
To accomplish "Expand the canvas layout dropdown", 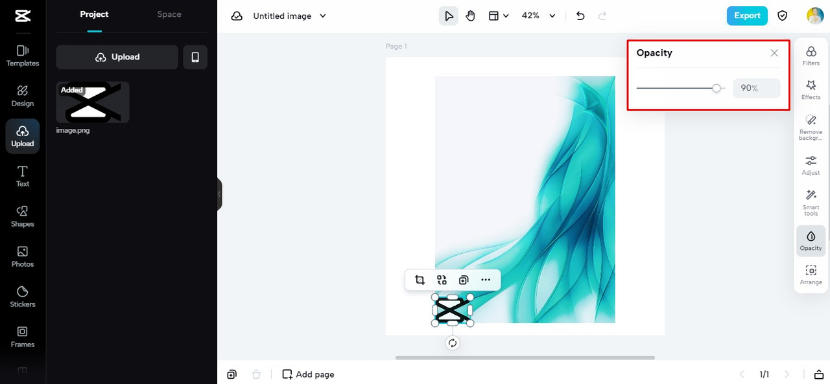I will click(498, 16).
